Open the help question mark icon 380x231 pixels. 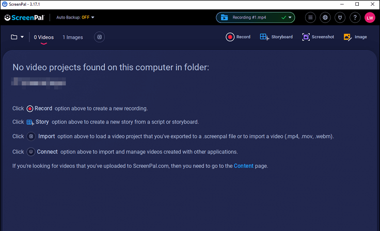355,18
